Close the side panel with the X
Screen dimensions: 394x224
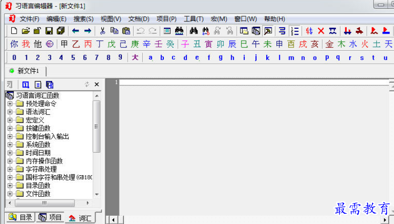[97, 84]
